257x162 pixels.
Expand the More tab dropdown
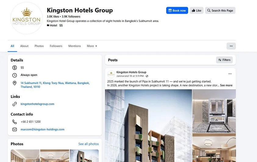click(x=92, y=46)
